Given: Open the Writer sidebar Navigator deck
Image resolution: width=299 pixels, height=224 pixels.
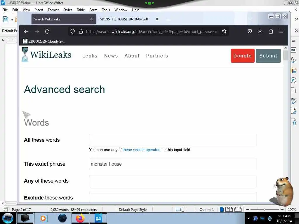Looking at the screenshot, I should pyautogui.click(x=293, y=80).
